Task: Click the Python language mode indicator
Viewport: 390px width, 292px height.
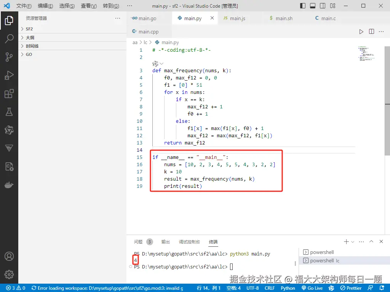Action: click(x=288, y=288)
